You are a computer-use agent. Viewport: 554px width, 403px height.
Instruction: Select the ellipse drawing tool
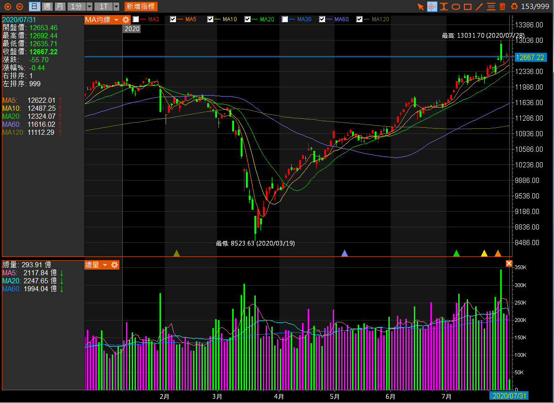tap(456, 7)
